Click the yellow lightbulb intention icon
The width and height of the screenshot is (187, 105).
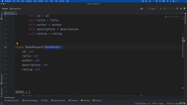17,43
